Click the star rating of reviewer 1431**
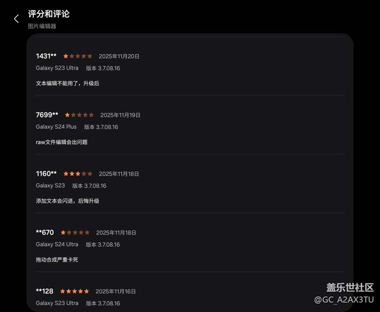Viewport: 380px width, 312px height. pos(78,57)
